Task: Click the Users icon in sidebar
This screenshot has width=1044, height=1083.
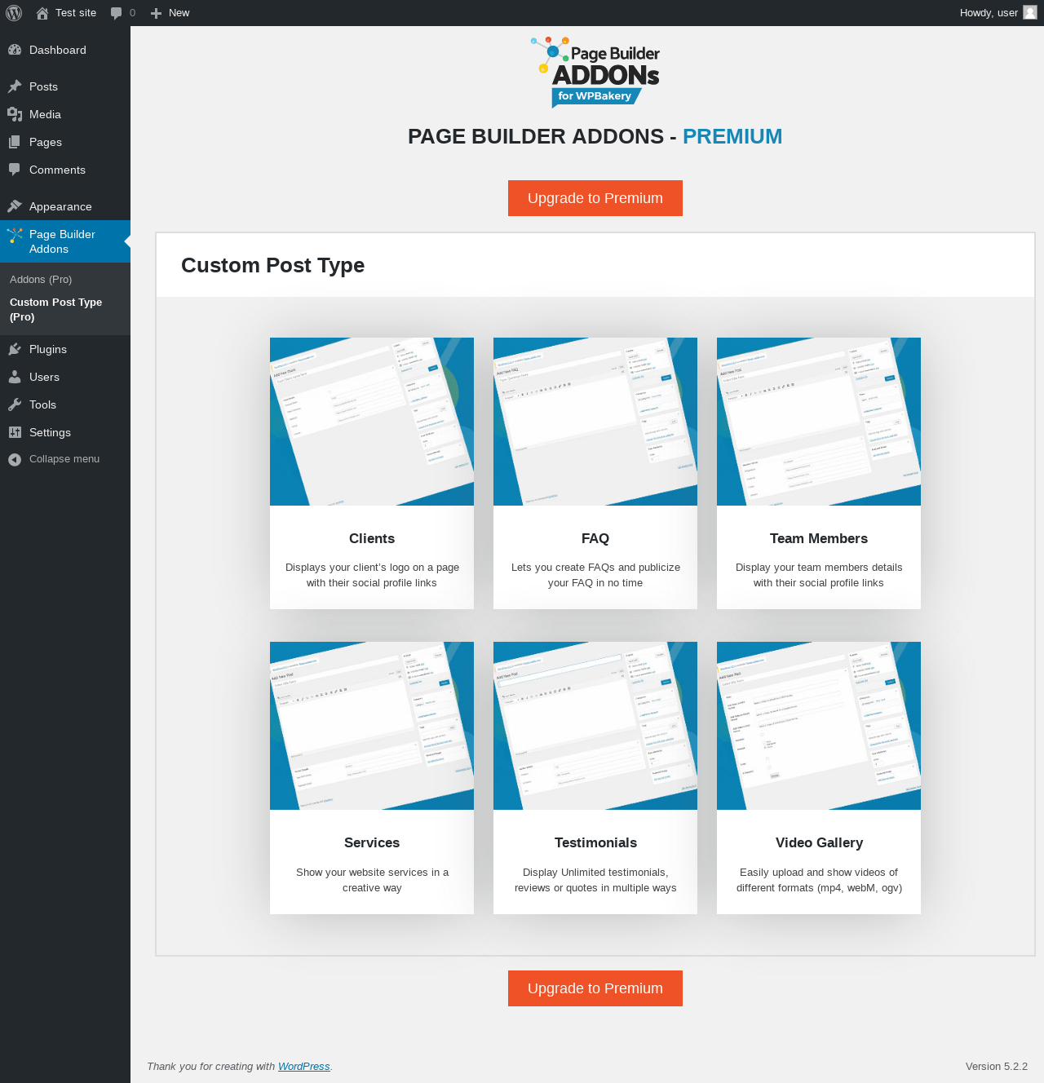Action: click(15, 377)
